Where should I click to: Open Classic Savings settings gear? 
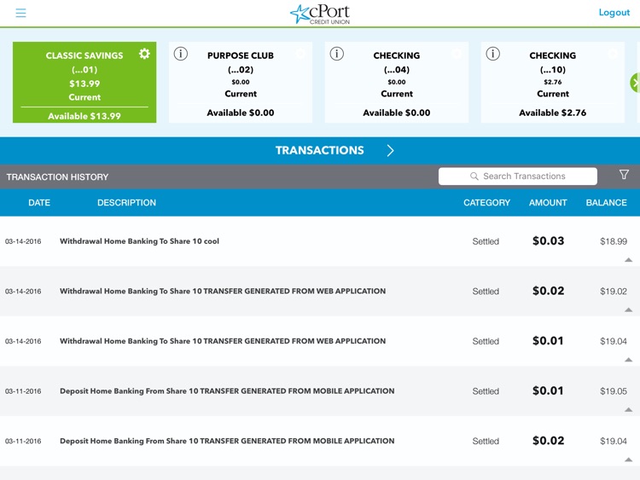144,54
